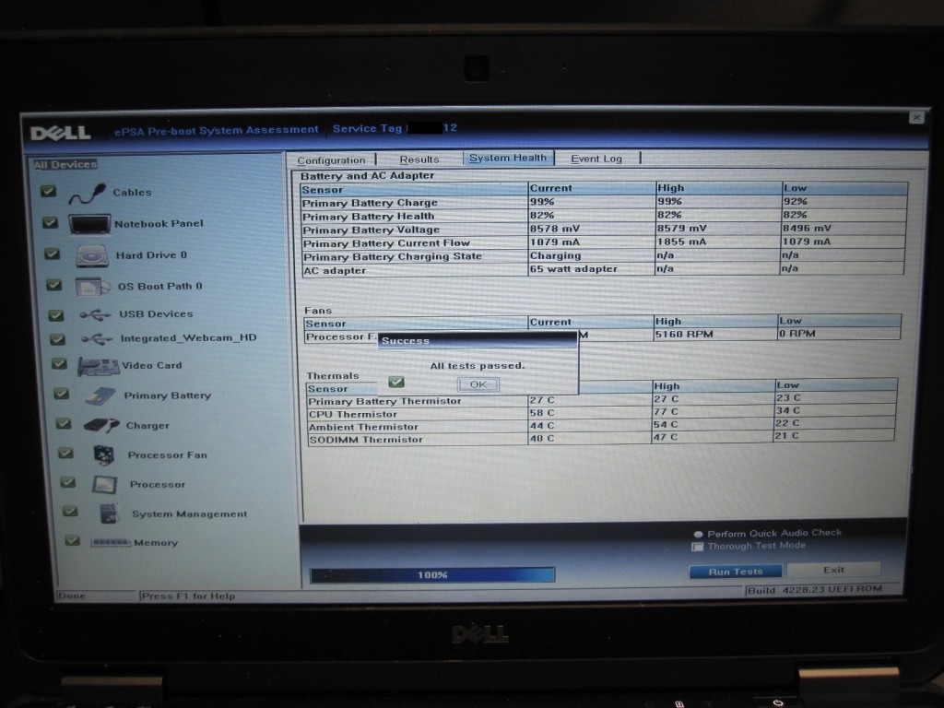Click the Primary Battery Charging State row
Screen dimensions: 944x708
coord(603,256)
